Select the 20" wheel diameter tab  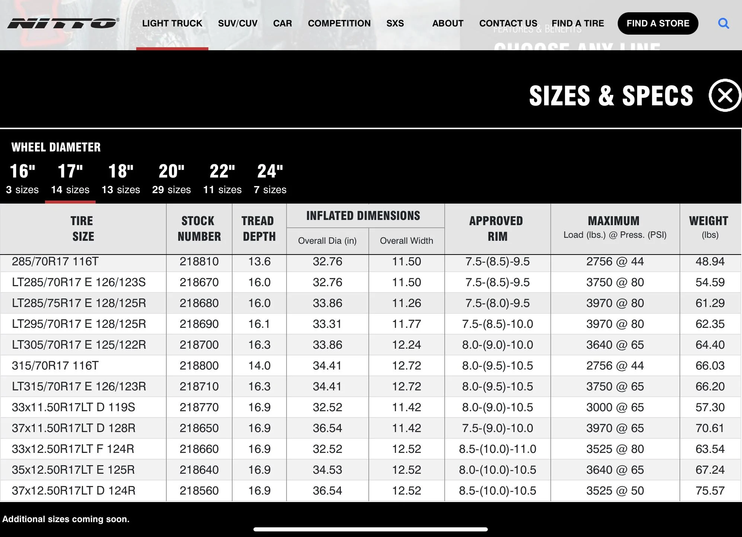[x=172, y=179]
